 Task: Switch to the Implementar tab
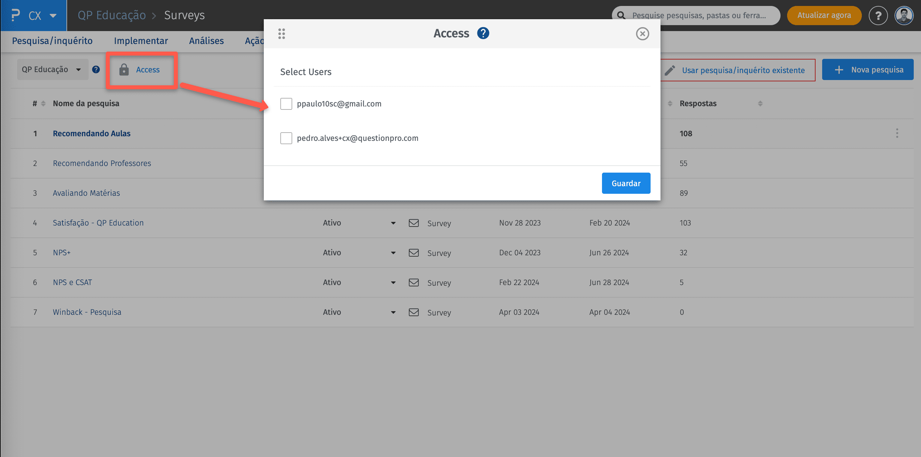(140, 41)
